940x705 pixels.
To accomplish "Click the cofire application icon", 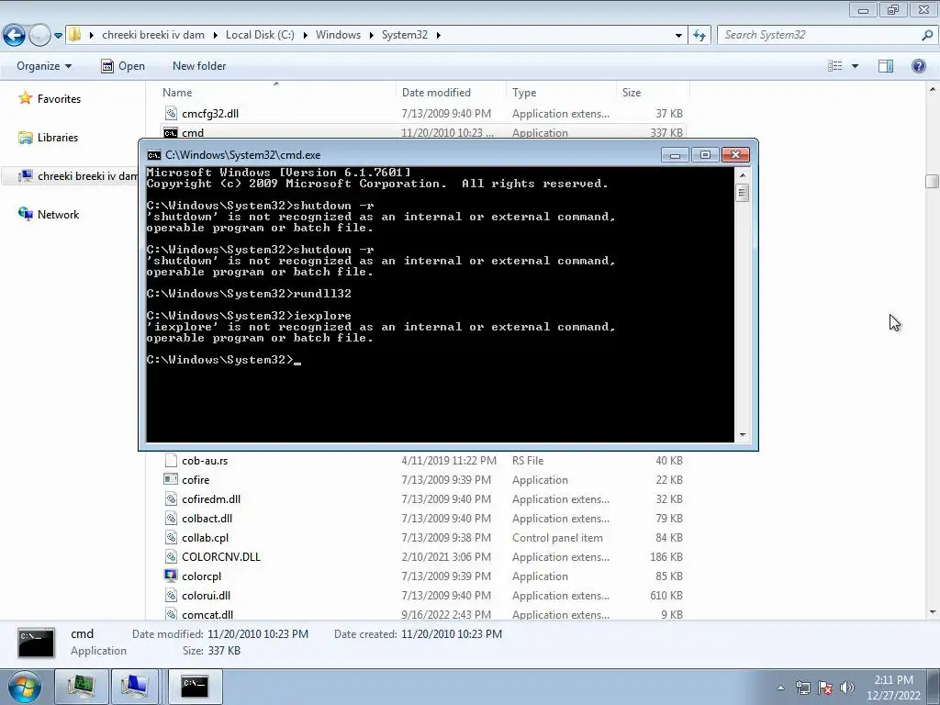I will pos(171,479).
